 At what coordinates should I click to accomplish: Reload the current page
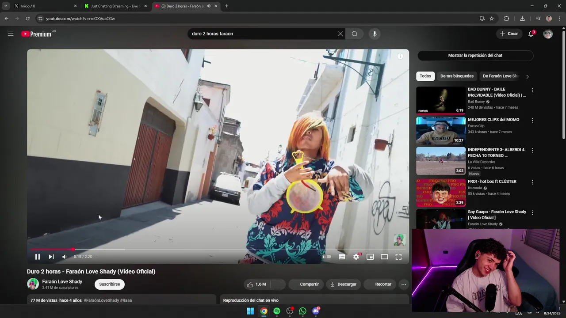(27, 19)
